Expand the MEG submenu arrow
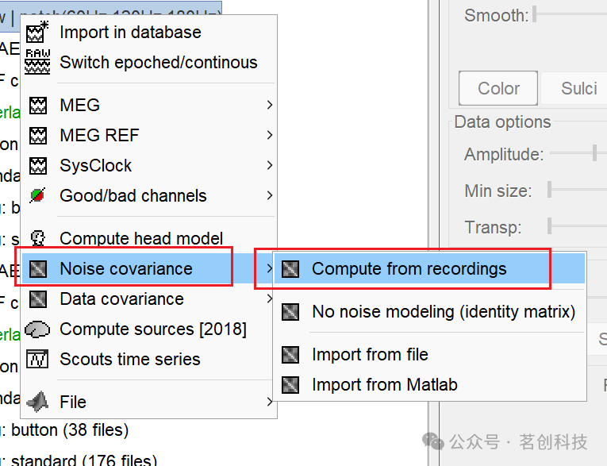This screenshot has height=466, width=607. [270, 105]
